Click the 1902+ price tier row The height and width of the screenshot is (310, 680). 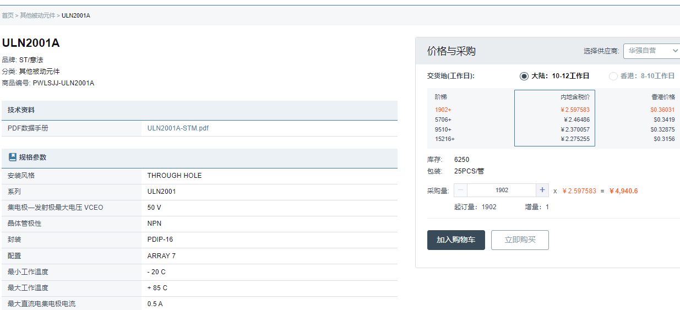click(x=554, y=110)
